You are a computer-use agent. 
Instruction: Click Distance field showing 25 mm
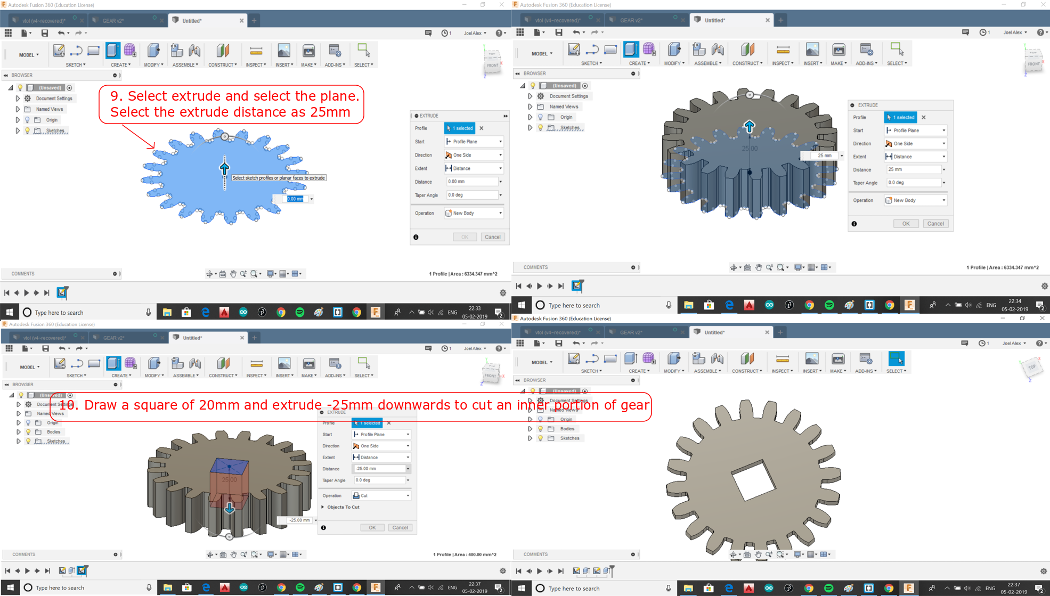913,169
